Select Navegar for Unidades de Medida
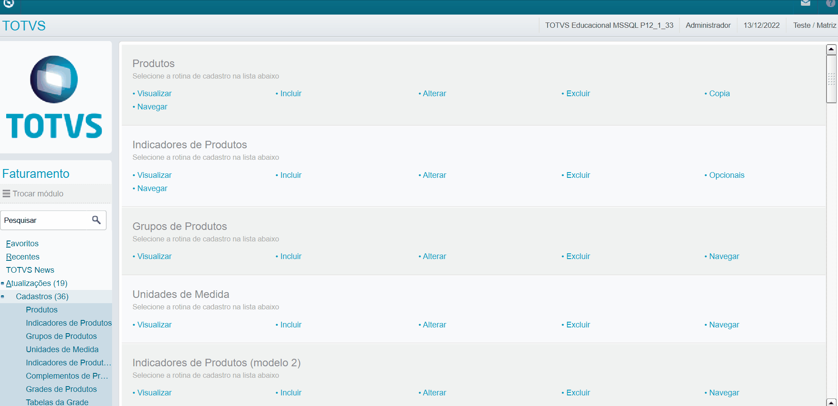 point(724,325)
